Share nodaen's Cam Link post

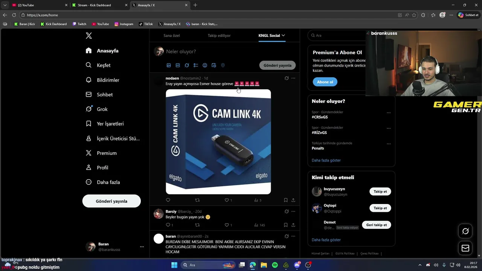click(x=293, y=200)
